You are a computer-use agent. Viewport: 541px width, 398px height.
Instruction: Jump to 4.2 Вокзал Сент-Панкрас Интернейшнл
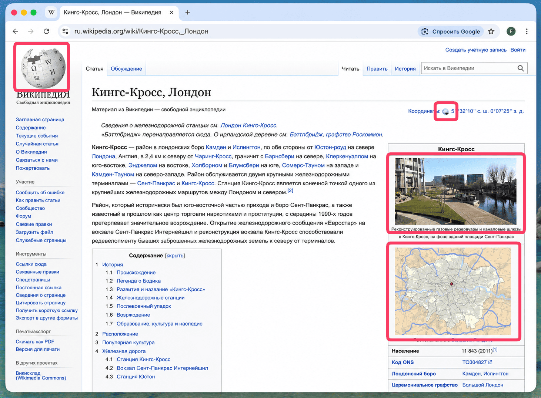162,368
